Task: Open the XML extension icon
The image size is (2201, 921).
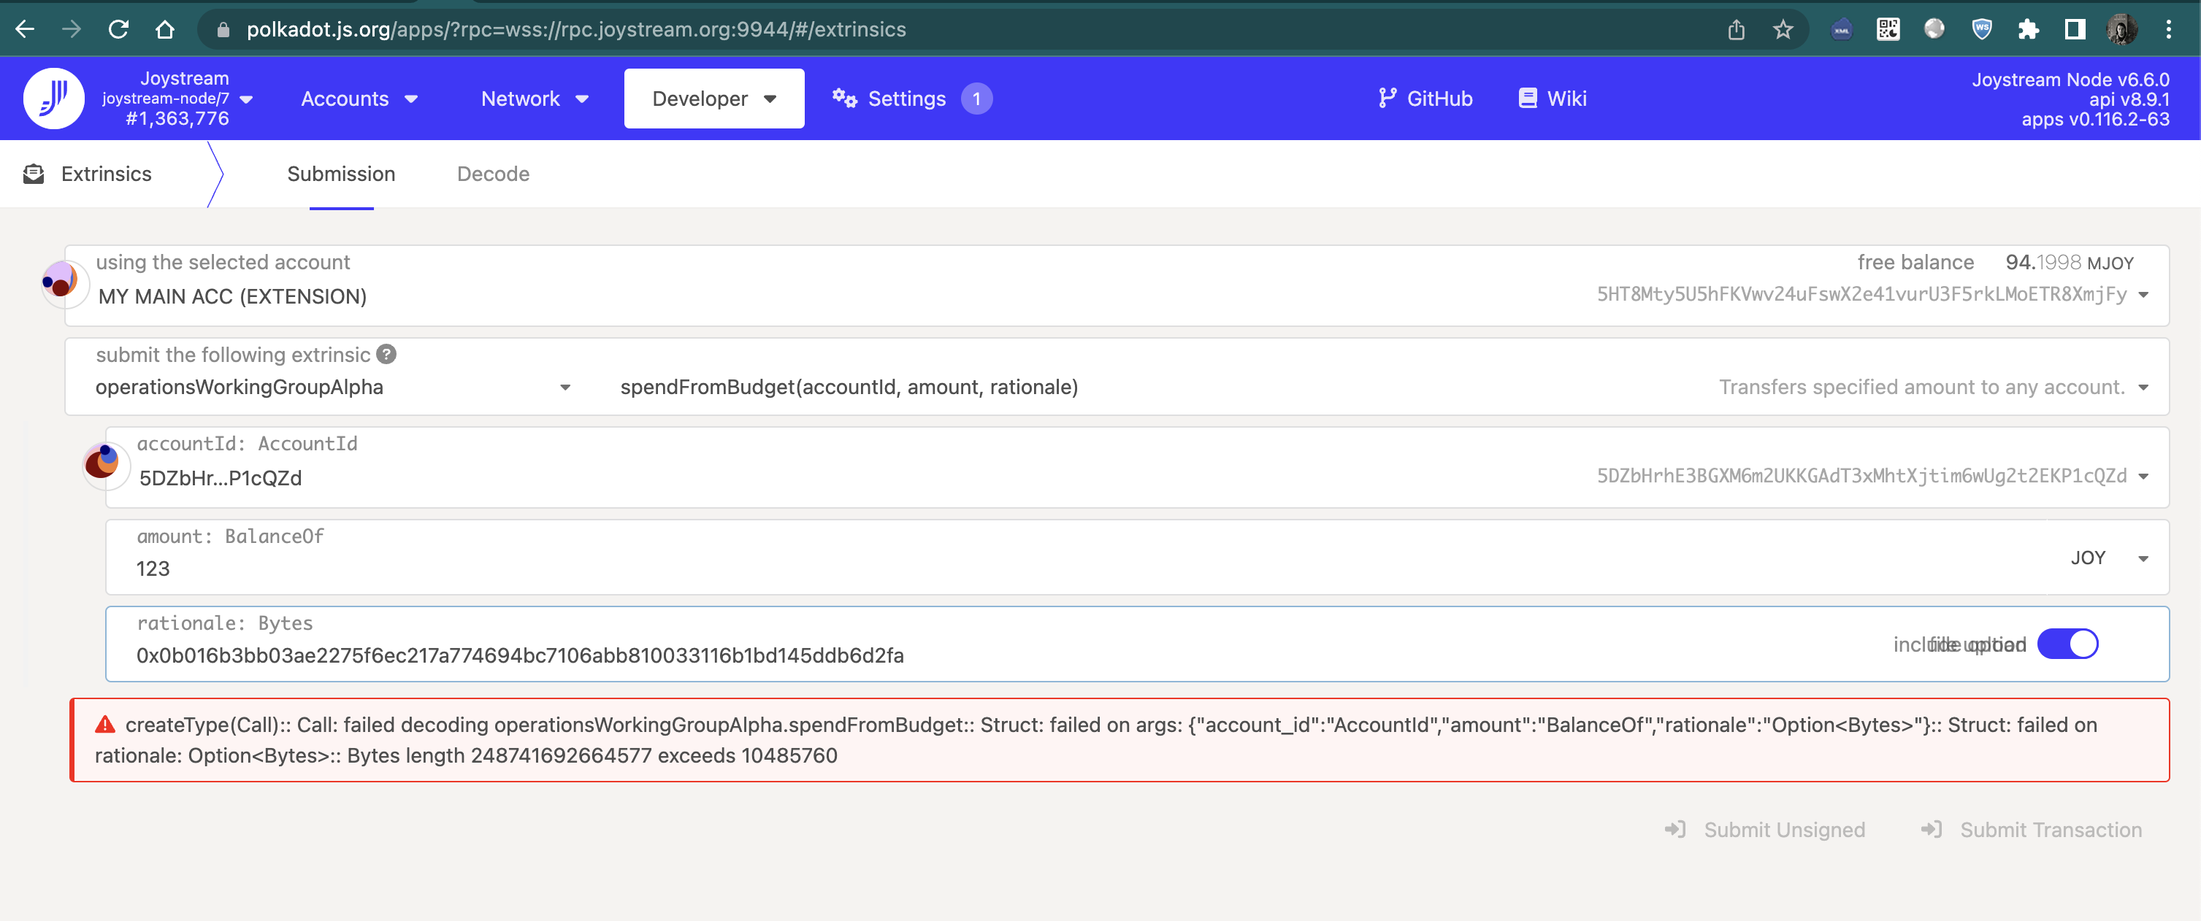Action: point(1842,29)
